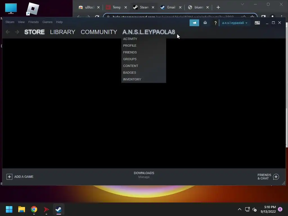This screenshot has height=216, width=288.
Task: Click the Add a Game plus icon
Action: coord(9,177)
